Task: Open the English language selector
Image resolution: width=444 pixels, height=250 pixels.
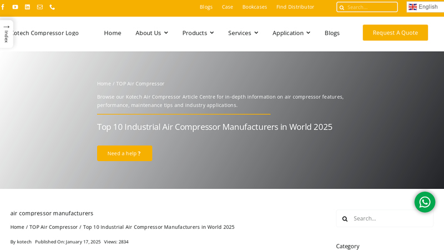Action: pyautogui.click(x=425, y=7)
